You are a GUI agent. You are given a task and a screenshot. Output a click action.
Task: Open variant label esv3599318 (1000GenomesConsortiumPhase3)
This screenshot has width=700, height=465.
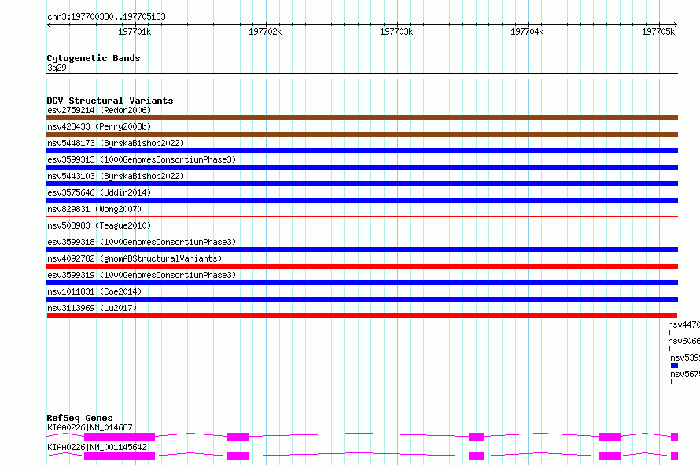pos(142,242)
